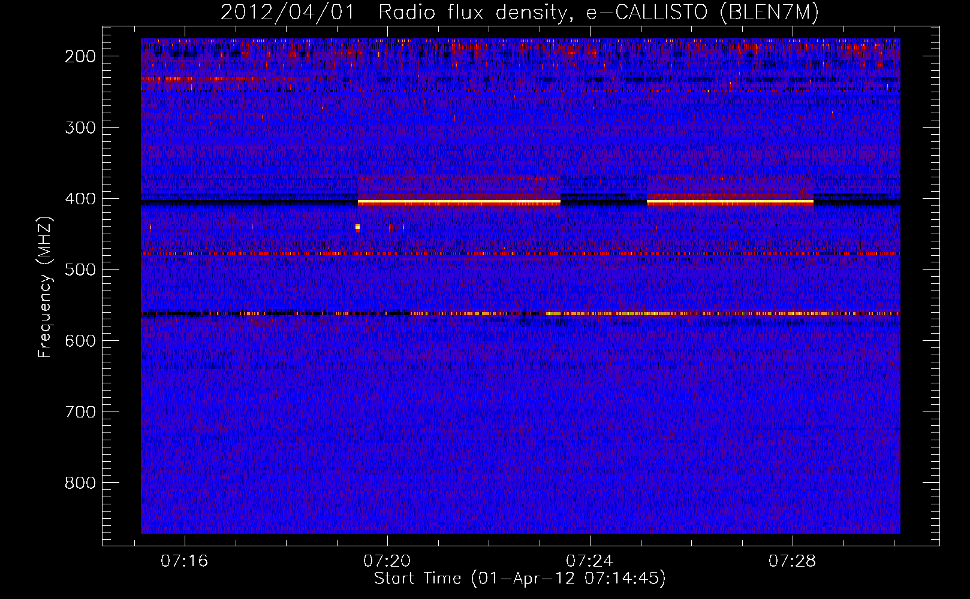Screen dimensions: 970x599
Task: Click the 800 frequency tick label
Action: (80, 483)
